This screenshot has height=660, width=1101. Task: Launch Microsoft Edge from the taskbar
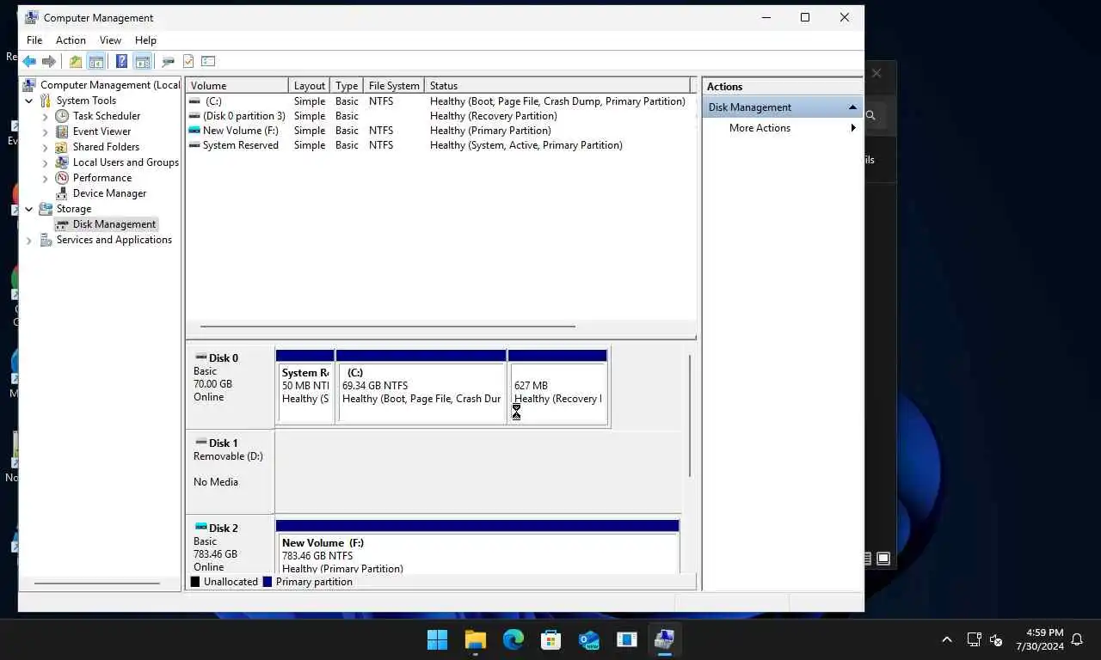pos(514,639)
